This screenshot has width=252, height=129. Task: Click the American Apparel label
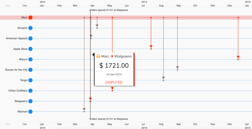pyautogui.click(x=17, y=38)
